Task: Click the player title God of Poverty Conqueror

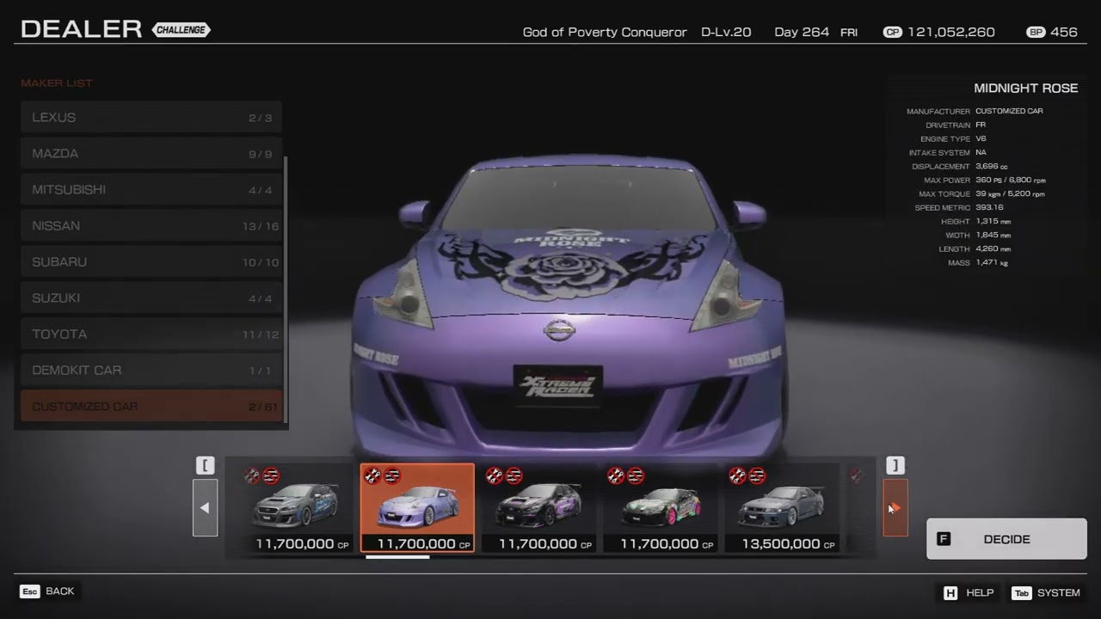Action: (x=605, y=32)
